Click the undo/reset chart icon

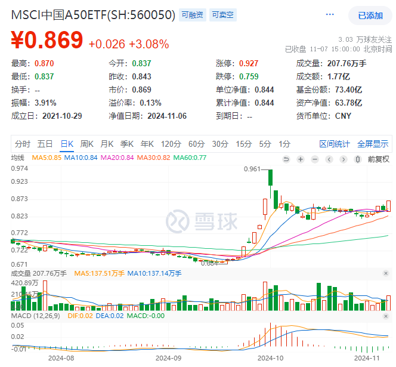point(286,159)
